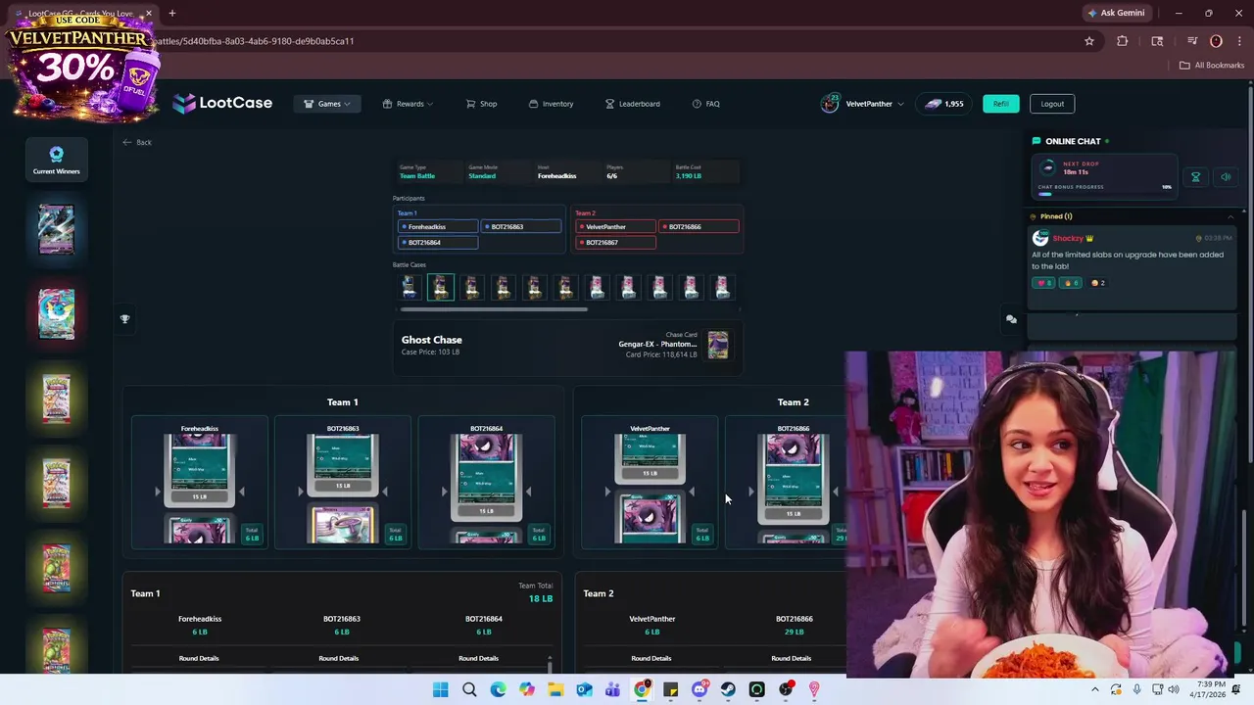Open File Explorer from taskbar

[555, 690]
